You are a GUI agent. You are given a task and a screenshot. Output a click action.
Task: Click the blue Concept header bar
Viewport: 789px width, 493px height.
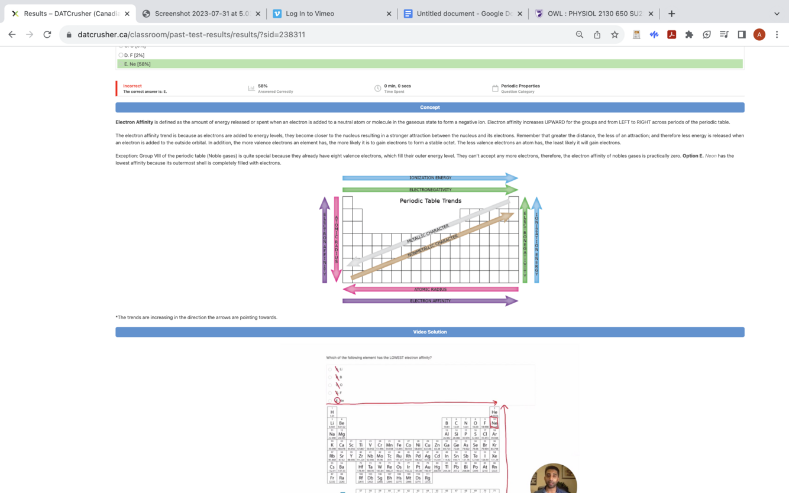[430, 107]
